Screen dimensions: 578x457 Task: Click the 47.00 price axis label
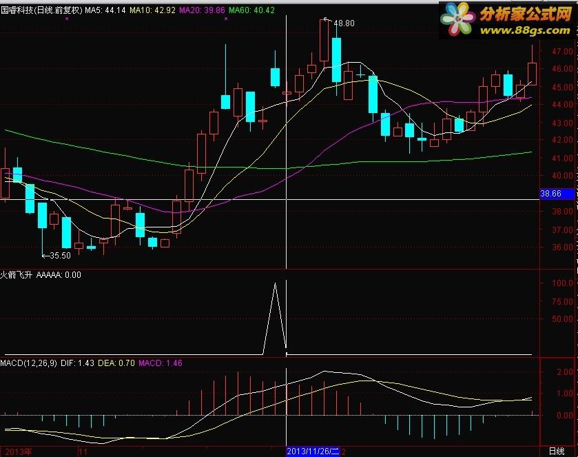(x=563, y=51)
